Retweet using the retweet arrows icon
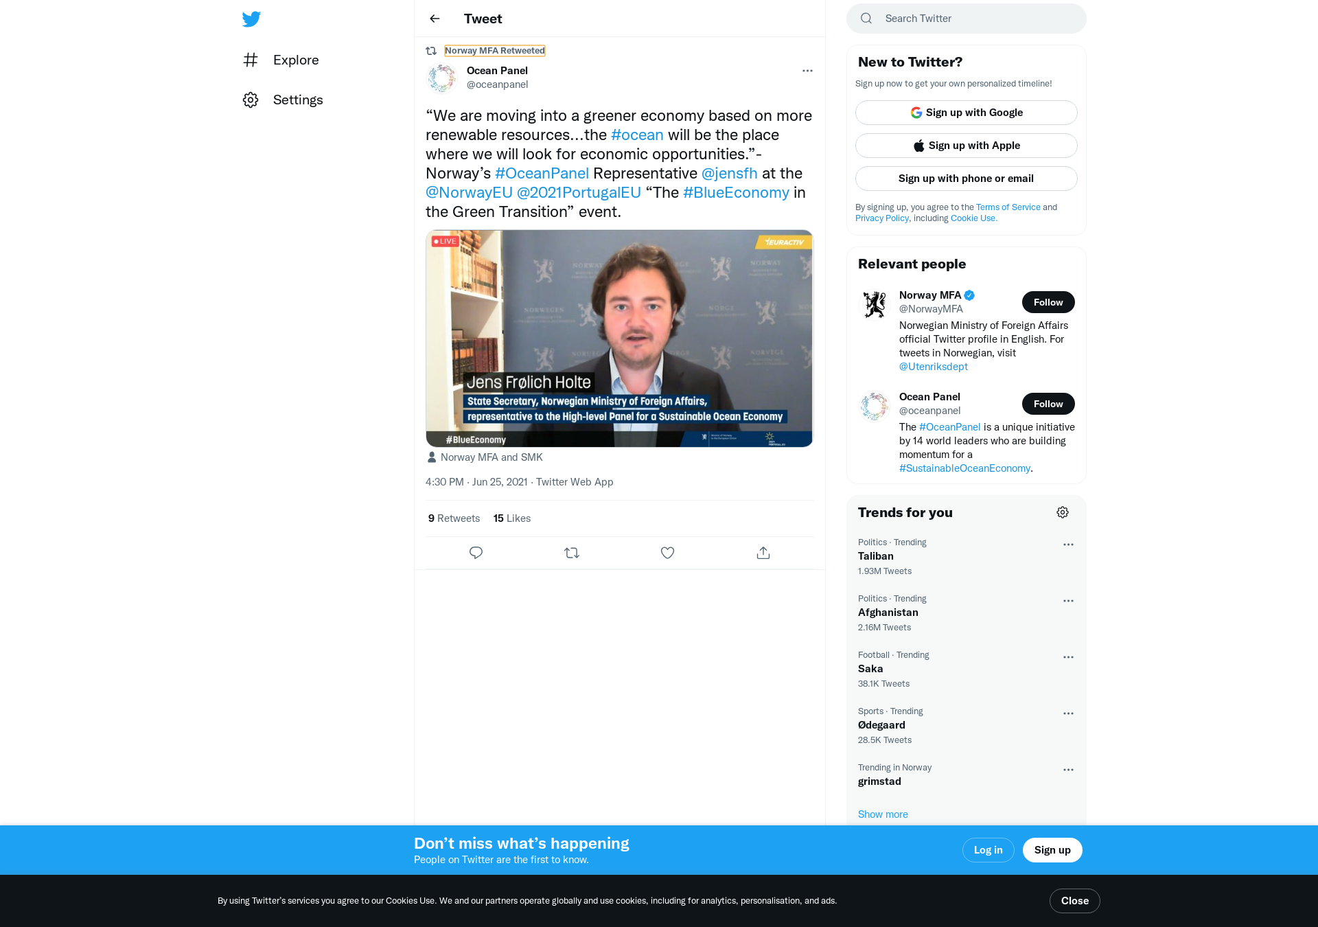The height and width of the screenshot is (927, 1318). pos(572,553)
